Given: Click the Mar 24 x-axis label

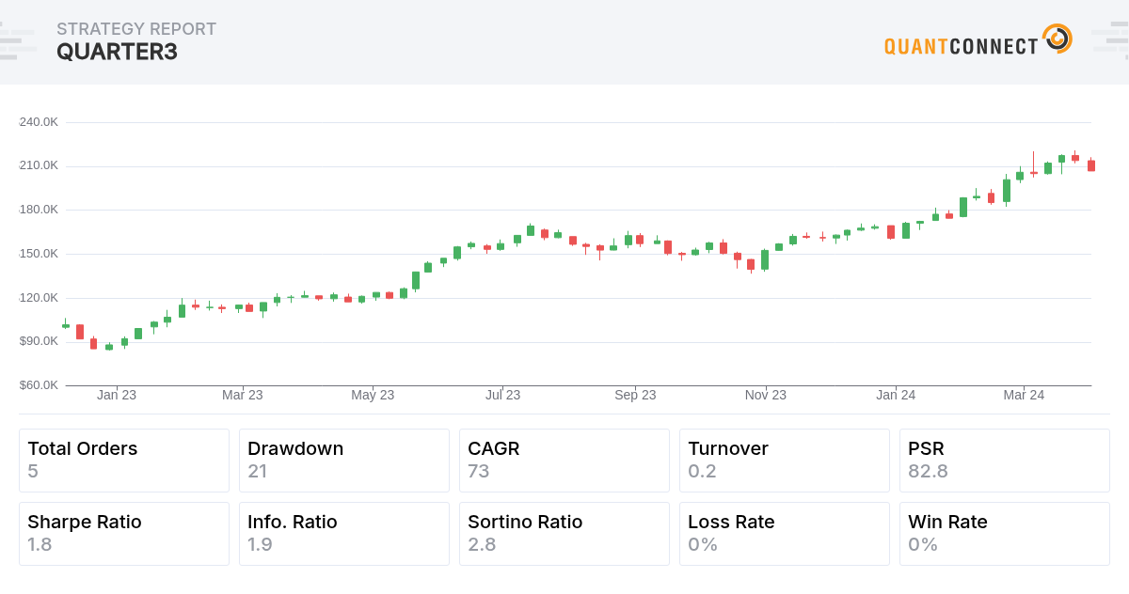Looking at the screenshot, I should coord(1024,395).
